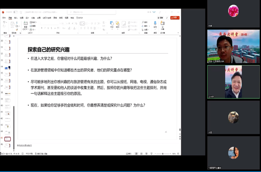This screenshot has width=261, height=172.
Task: Expand the Layout dropdown beside New Slide
Action: 33,22
